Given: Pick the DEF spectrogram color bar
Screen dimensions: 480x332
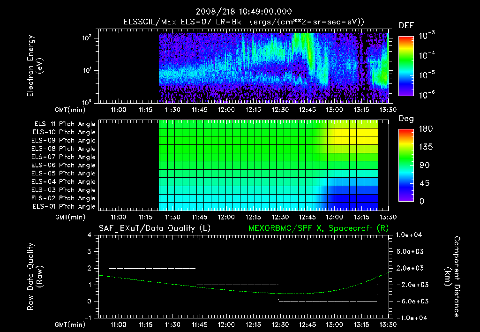Looking at the screenshot, I should [406, 66].
